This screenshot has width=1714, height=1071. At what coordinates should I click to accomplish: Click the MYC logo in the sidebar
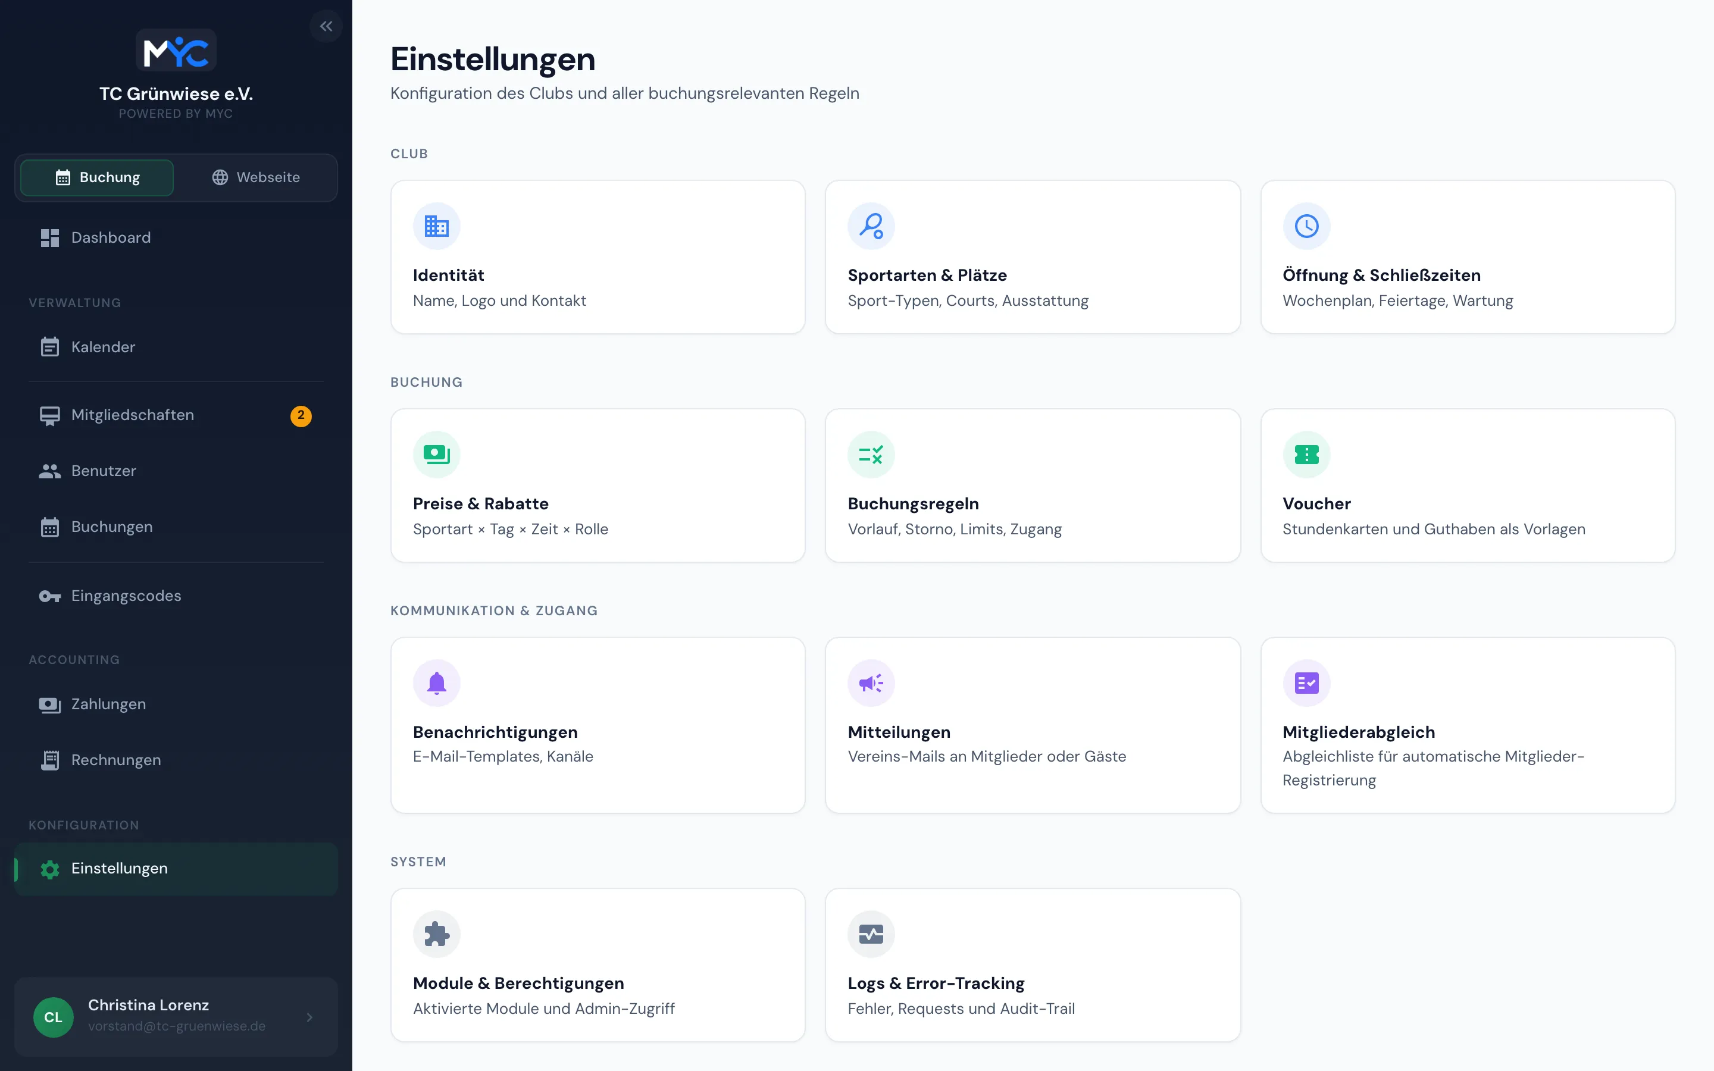click(176, 51)
